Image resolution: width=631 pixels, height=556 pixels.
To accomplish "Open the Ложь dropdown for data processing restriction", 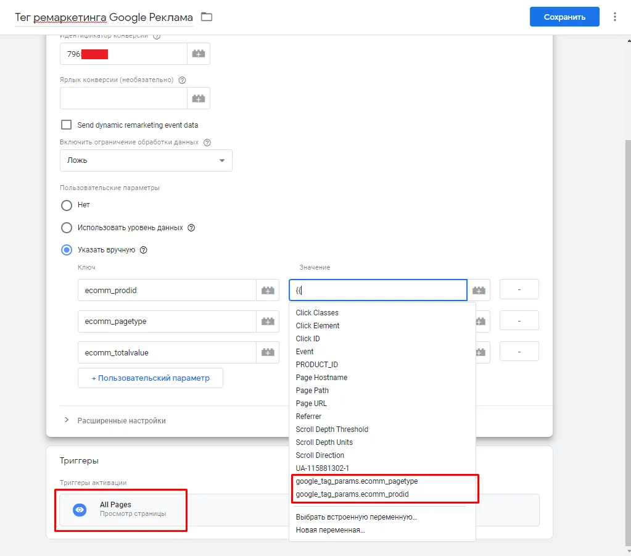I will pos(146,160).
